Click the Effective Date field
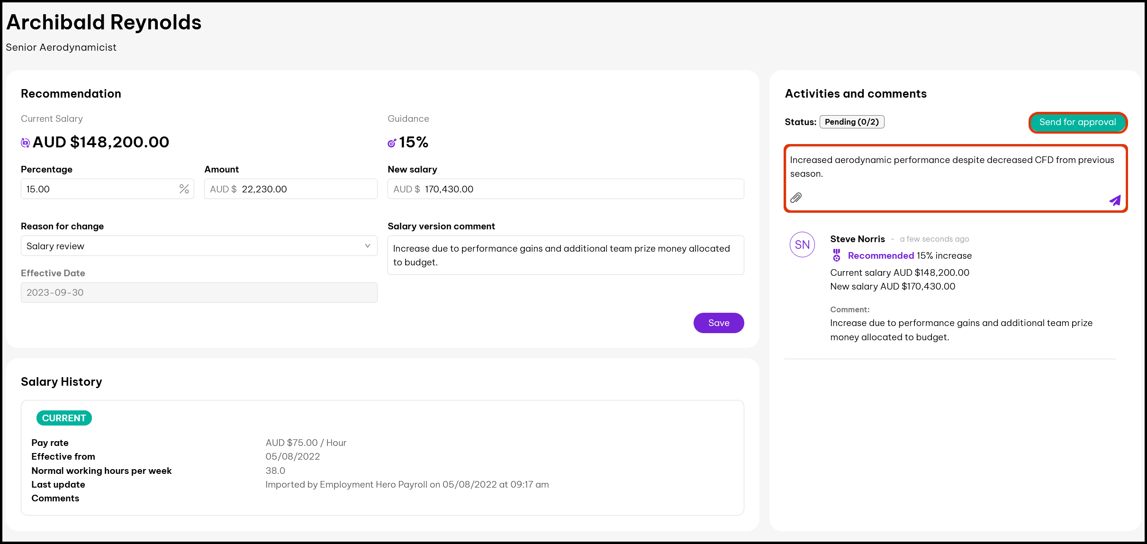Viewport: 1147px width, 544px height. (x=199, y=292)
